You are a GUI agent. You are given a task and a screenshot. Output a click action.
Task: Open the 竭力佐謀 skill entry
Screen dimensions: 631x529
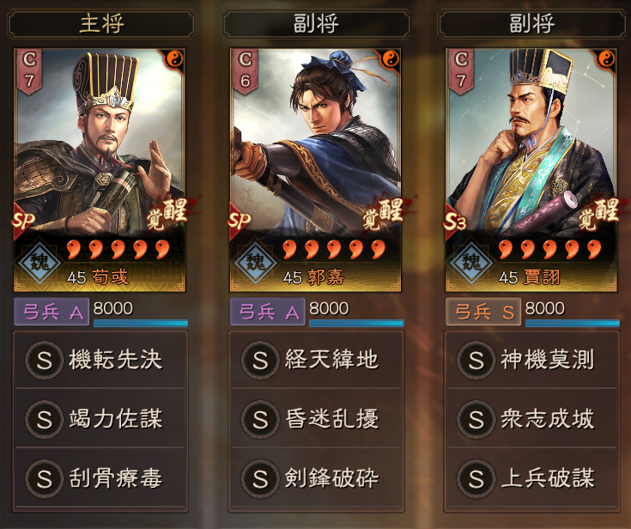pos(100,419)
